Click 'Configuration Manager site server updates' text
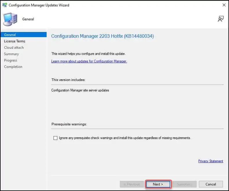The width and height of the screenshot is (229, 191). (80, 90)
